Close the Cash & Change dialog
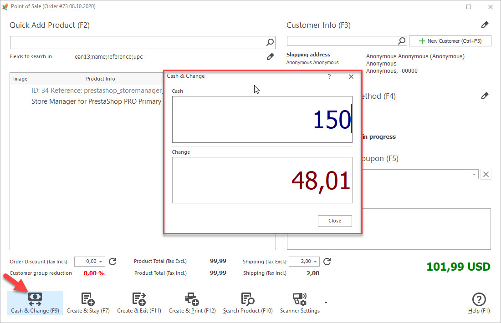The width and height of the screenshot is (501, 323). [x=335, y=221]
